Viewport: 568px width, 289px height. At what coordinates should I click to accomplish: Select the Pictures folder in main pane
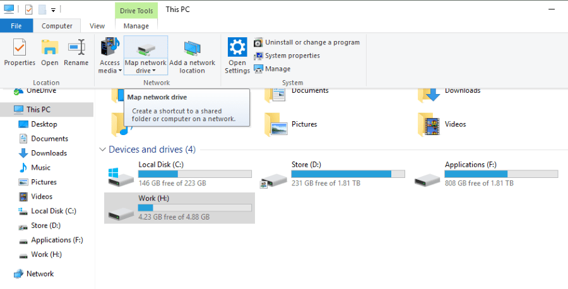click(x=291, y=124)
